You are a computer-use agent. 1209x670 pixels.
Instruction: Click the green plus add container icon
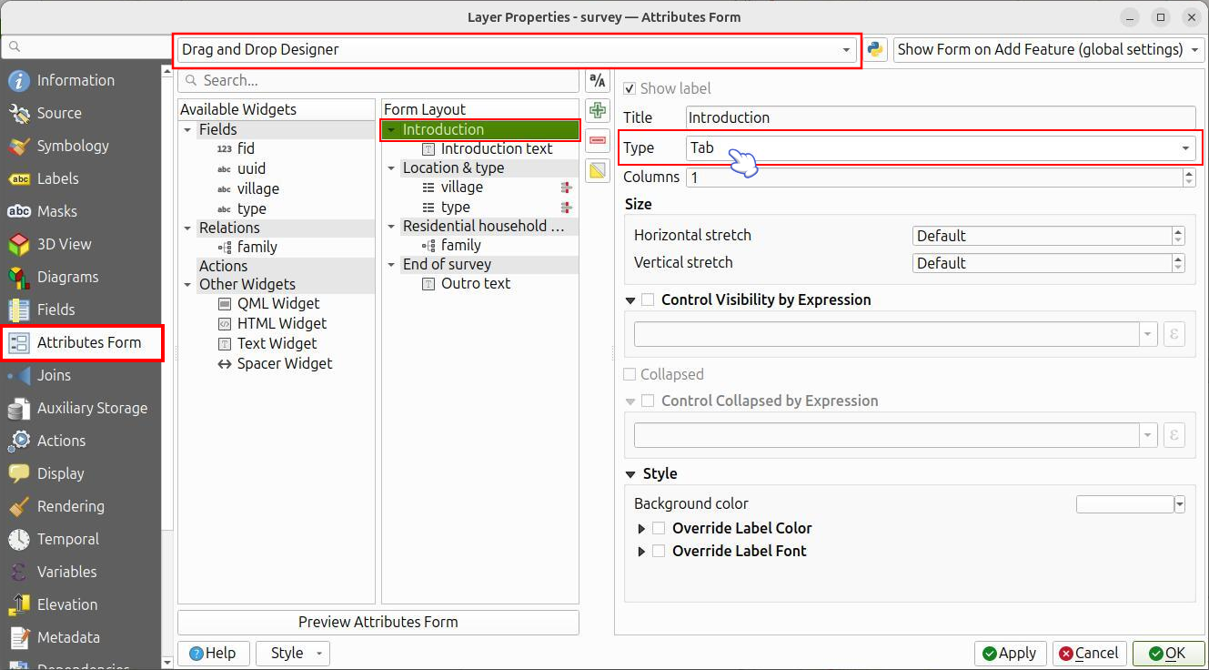click(x=598, y=111)
